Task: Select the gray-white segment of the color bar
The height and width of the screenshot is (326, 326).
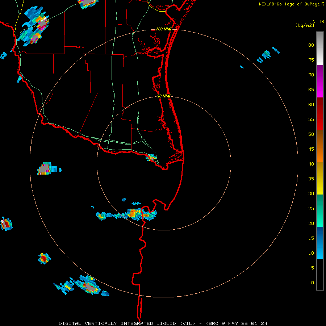Action: tap(320, 49)
